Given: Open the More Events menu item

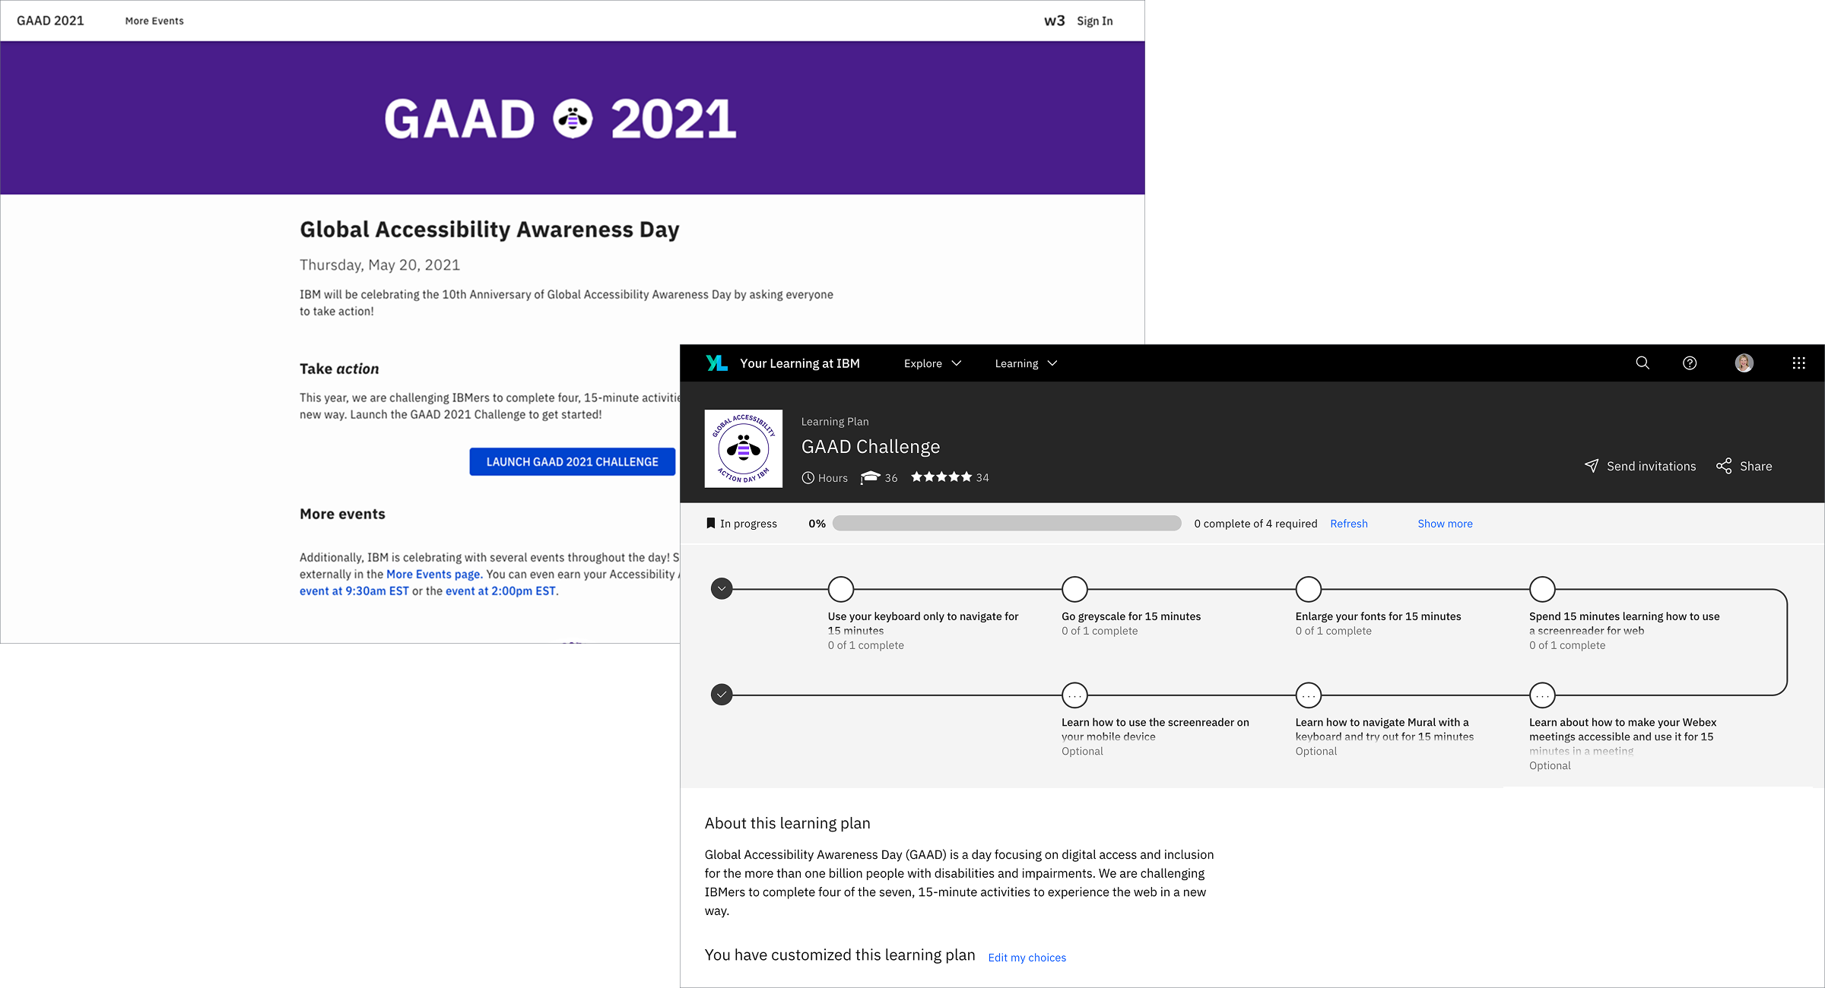Looking at the screenshot, I should tap(154, 21).
